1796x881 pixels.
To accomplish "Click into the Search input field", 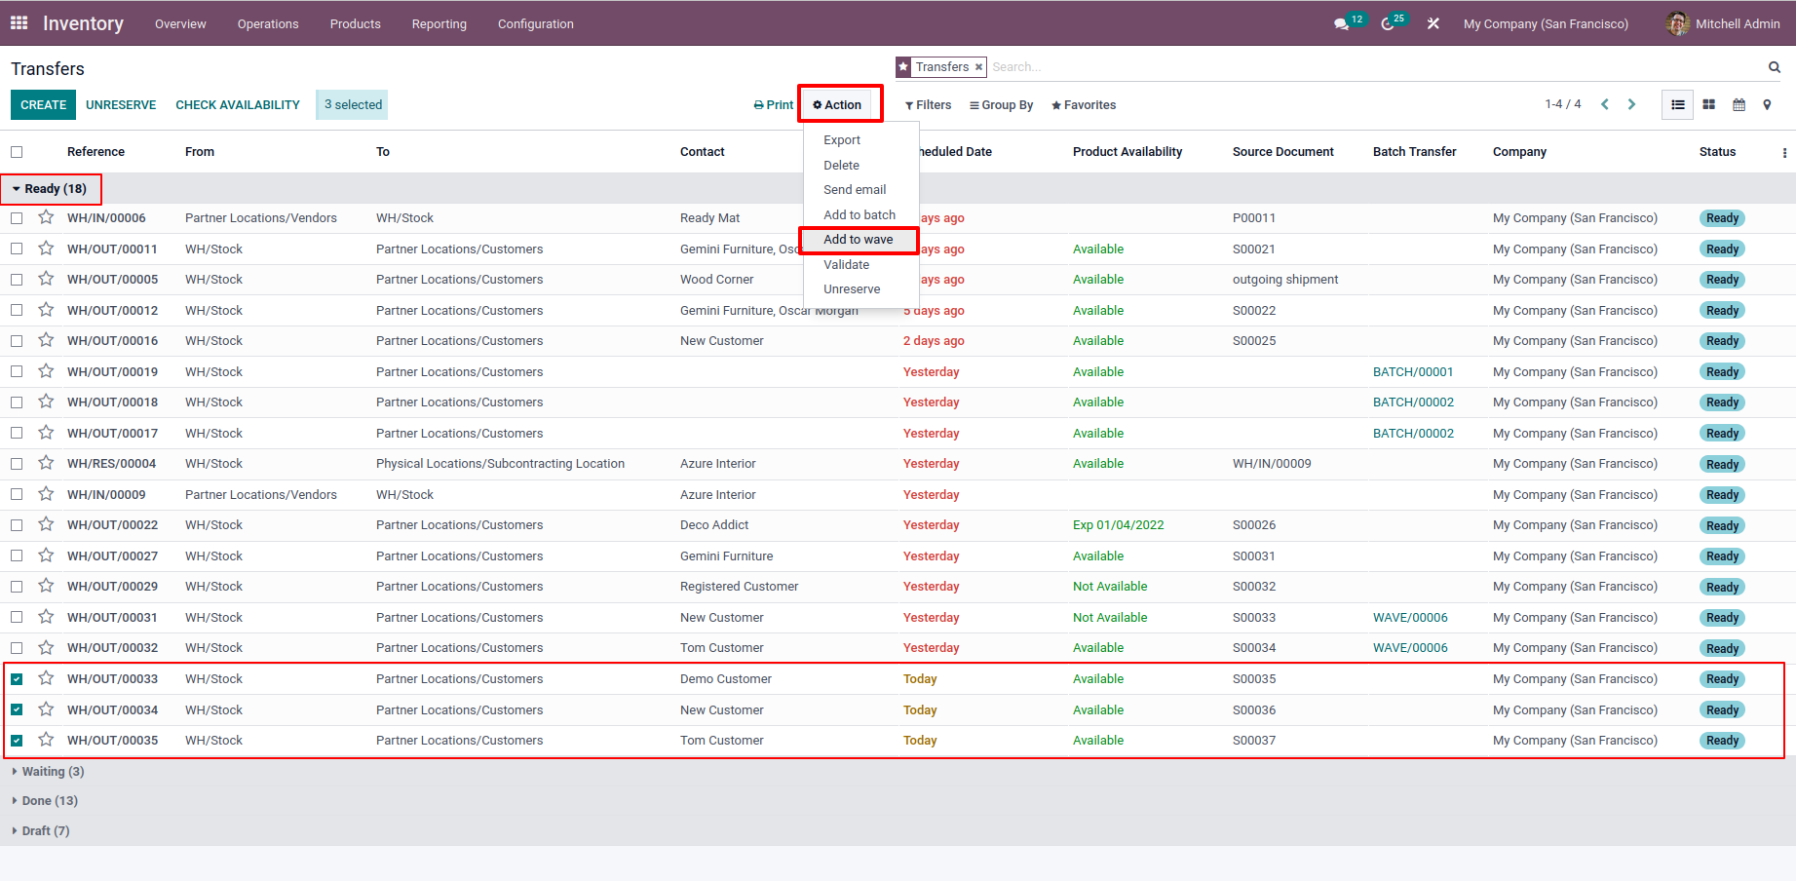I will tap(1364, 67).
